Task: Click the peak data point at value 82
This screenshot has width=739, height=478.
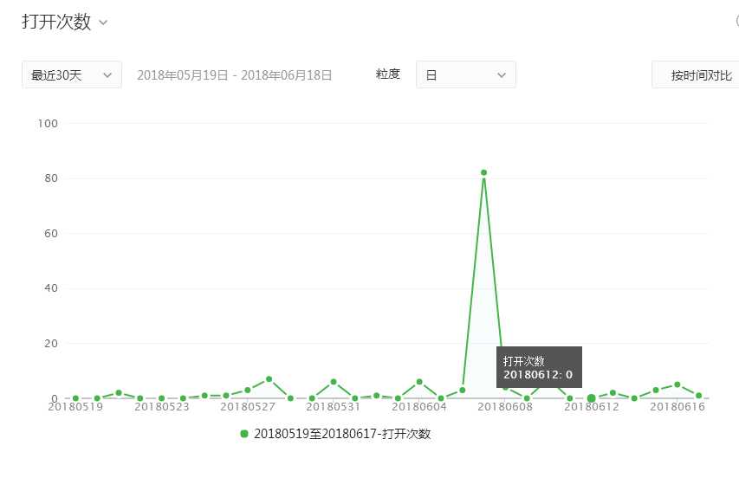Action: click(483, 172)
